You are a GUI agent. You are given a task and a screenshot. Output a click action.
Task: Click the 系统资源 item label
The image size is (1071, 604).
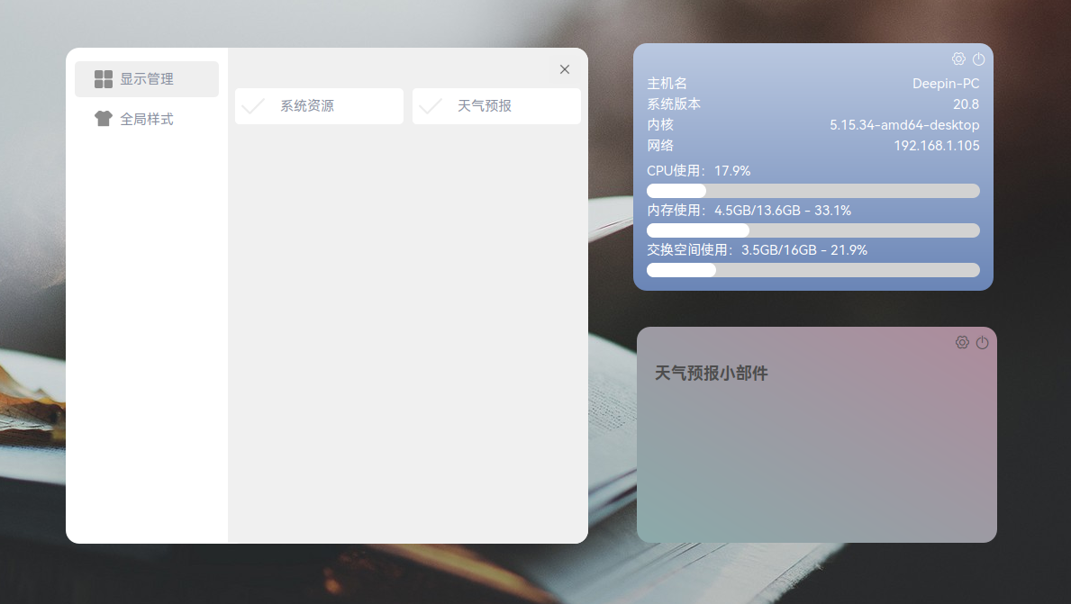[307, 106]
